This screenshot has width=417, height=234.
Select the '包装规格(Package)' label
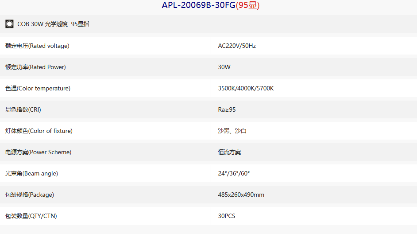pos(30,195)
